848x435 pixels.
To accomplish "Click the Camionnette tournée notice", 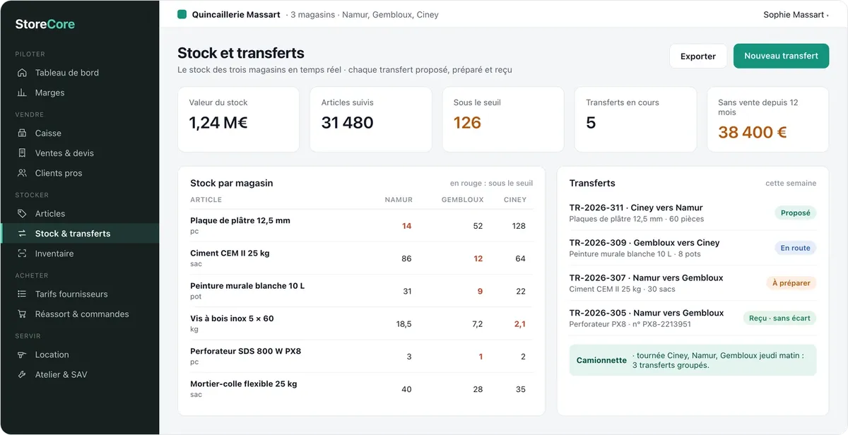I will 693,360.
